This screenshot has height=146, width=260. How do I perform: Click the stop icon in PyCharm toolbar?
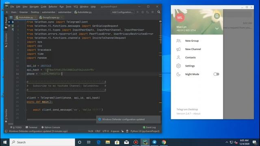pyautogui.click(x=153, y=12)
